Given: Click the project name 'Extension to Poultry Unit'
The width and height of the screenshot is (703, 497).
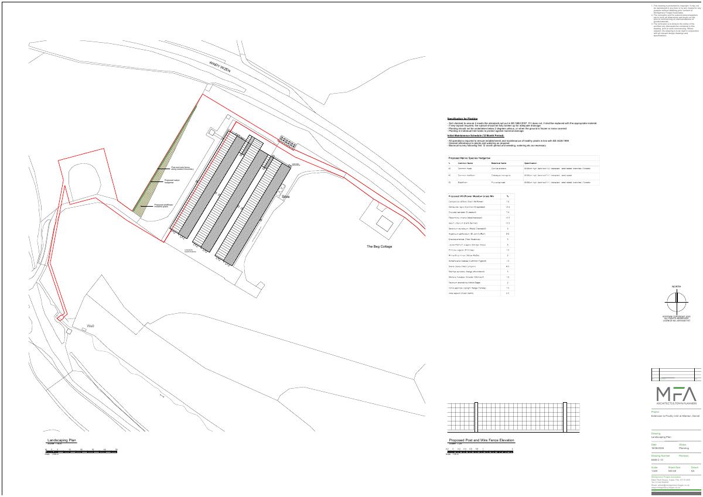Looking at the screenshot, I should [x=675, y=416].
